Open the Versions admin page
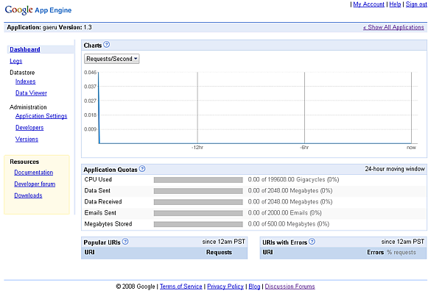The width and height of the screenshot is (442, 296). [x=27, y=139]
